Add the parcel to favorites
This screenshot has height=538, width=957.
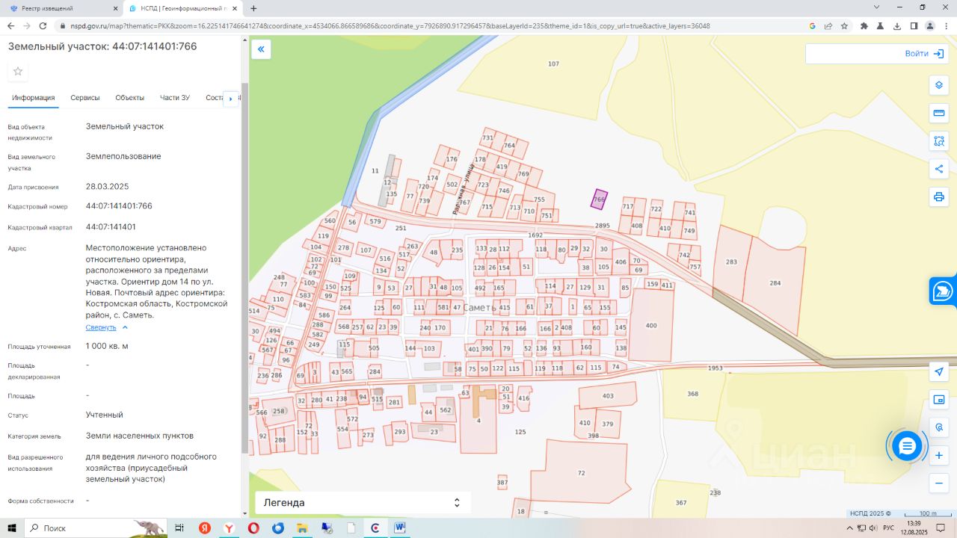(18, 71)
